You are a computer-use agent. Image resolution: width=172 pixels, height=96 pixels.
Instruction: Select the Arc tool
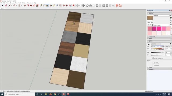(x=14, y=5)
